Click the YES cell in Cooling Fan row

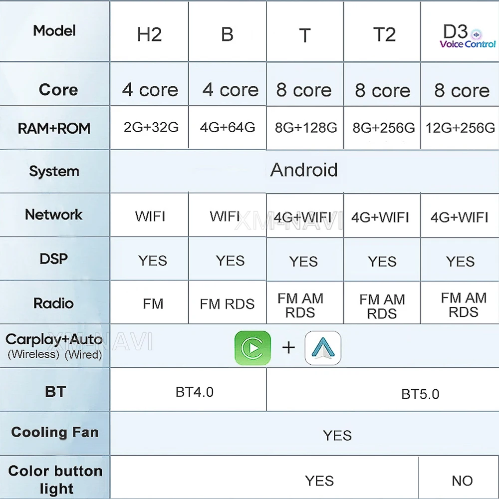337,436
